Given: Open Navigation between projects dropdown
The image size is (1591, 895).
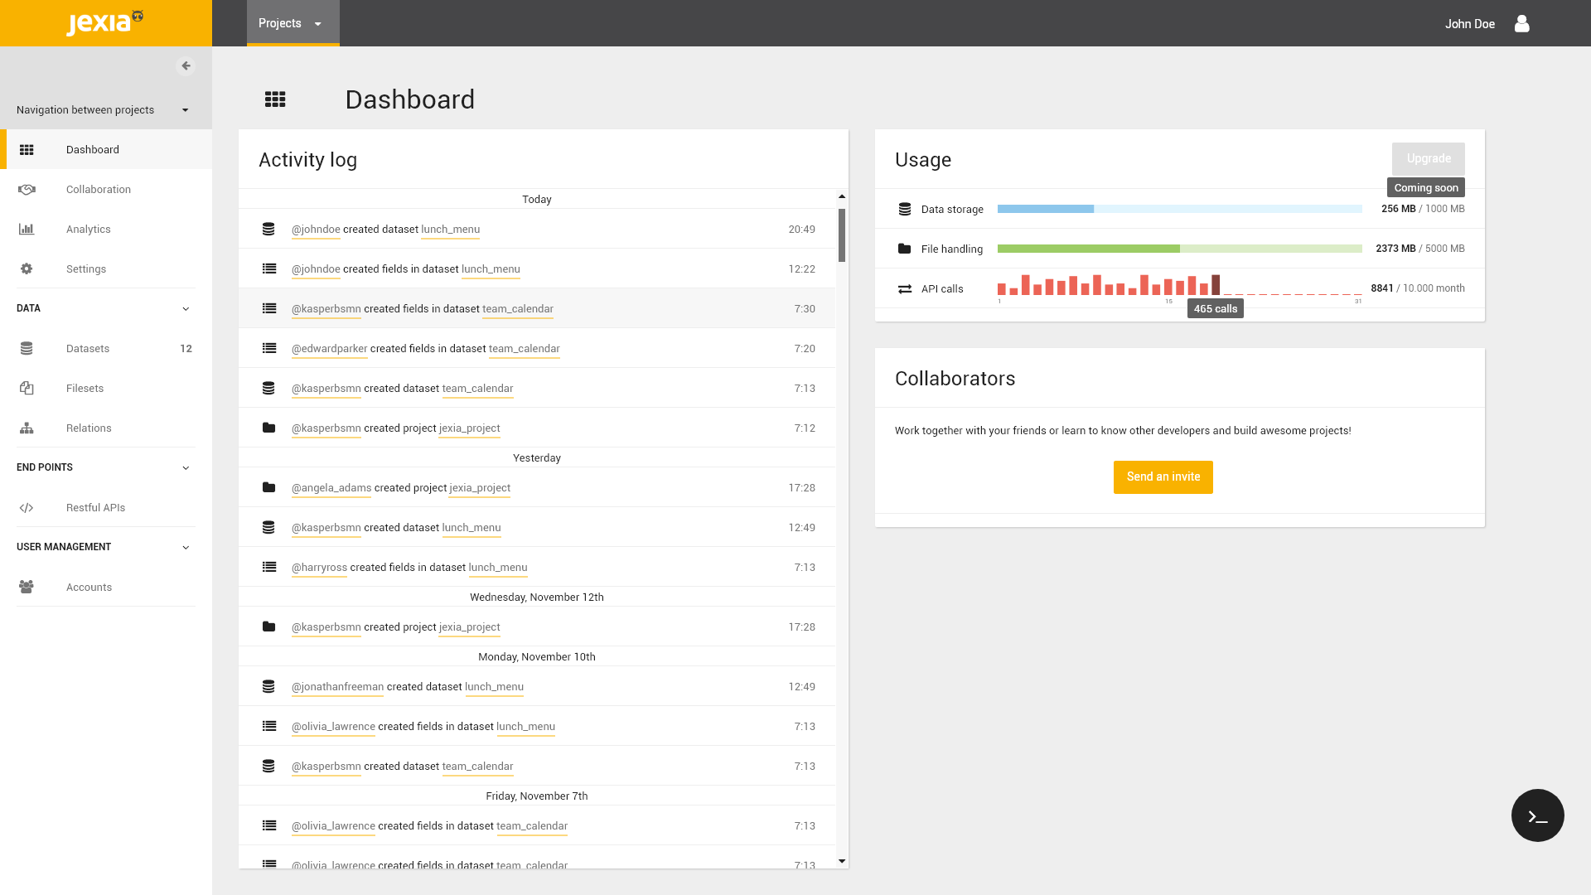Looking at the screenshot, I should [x=106, y=109].
